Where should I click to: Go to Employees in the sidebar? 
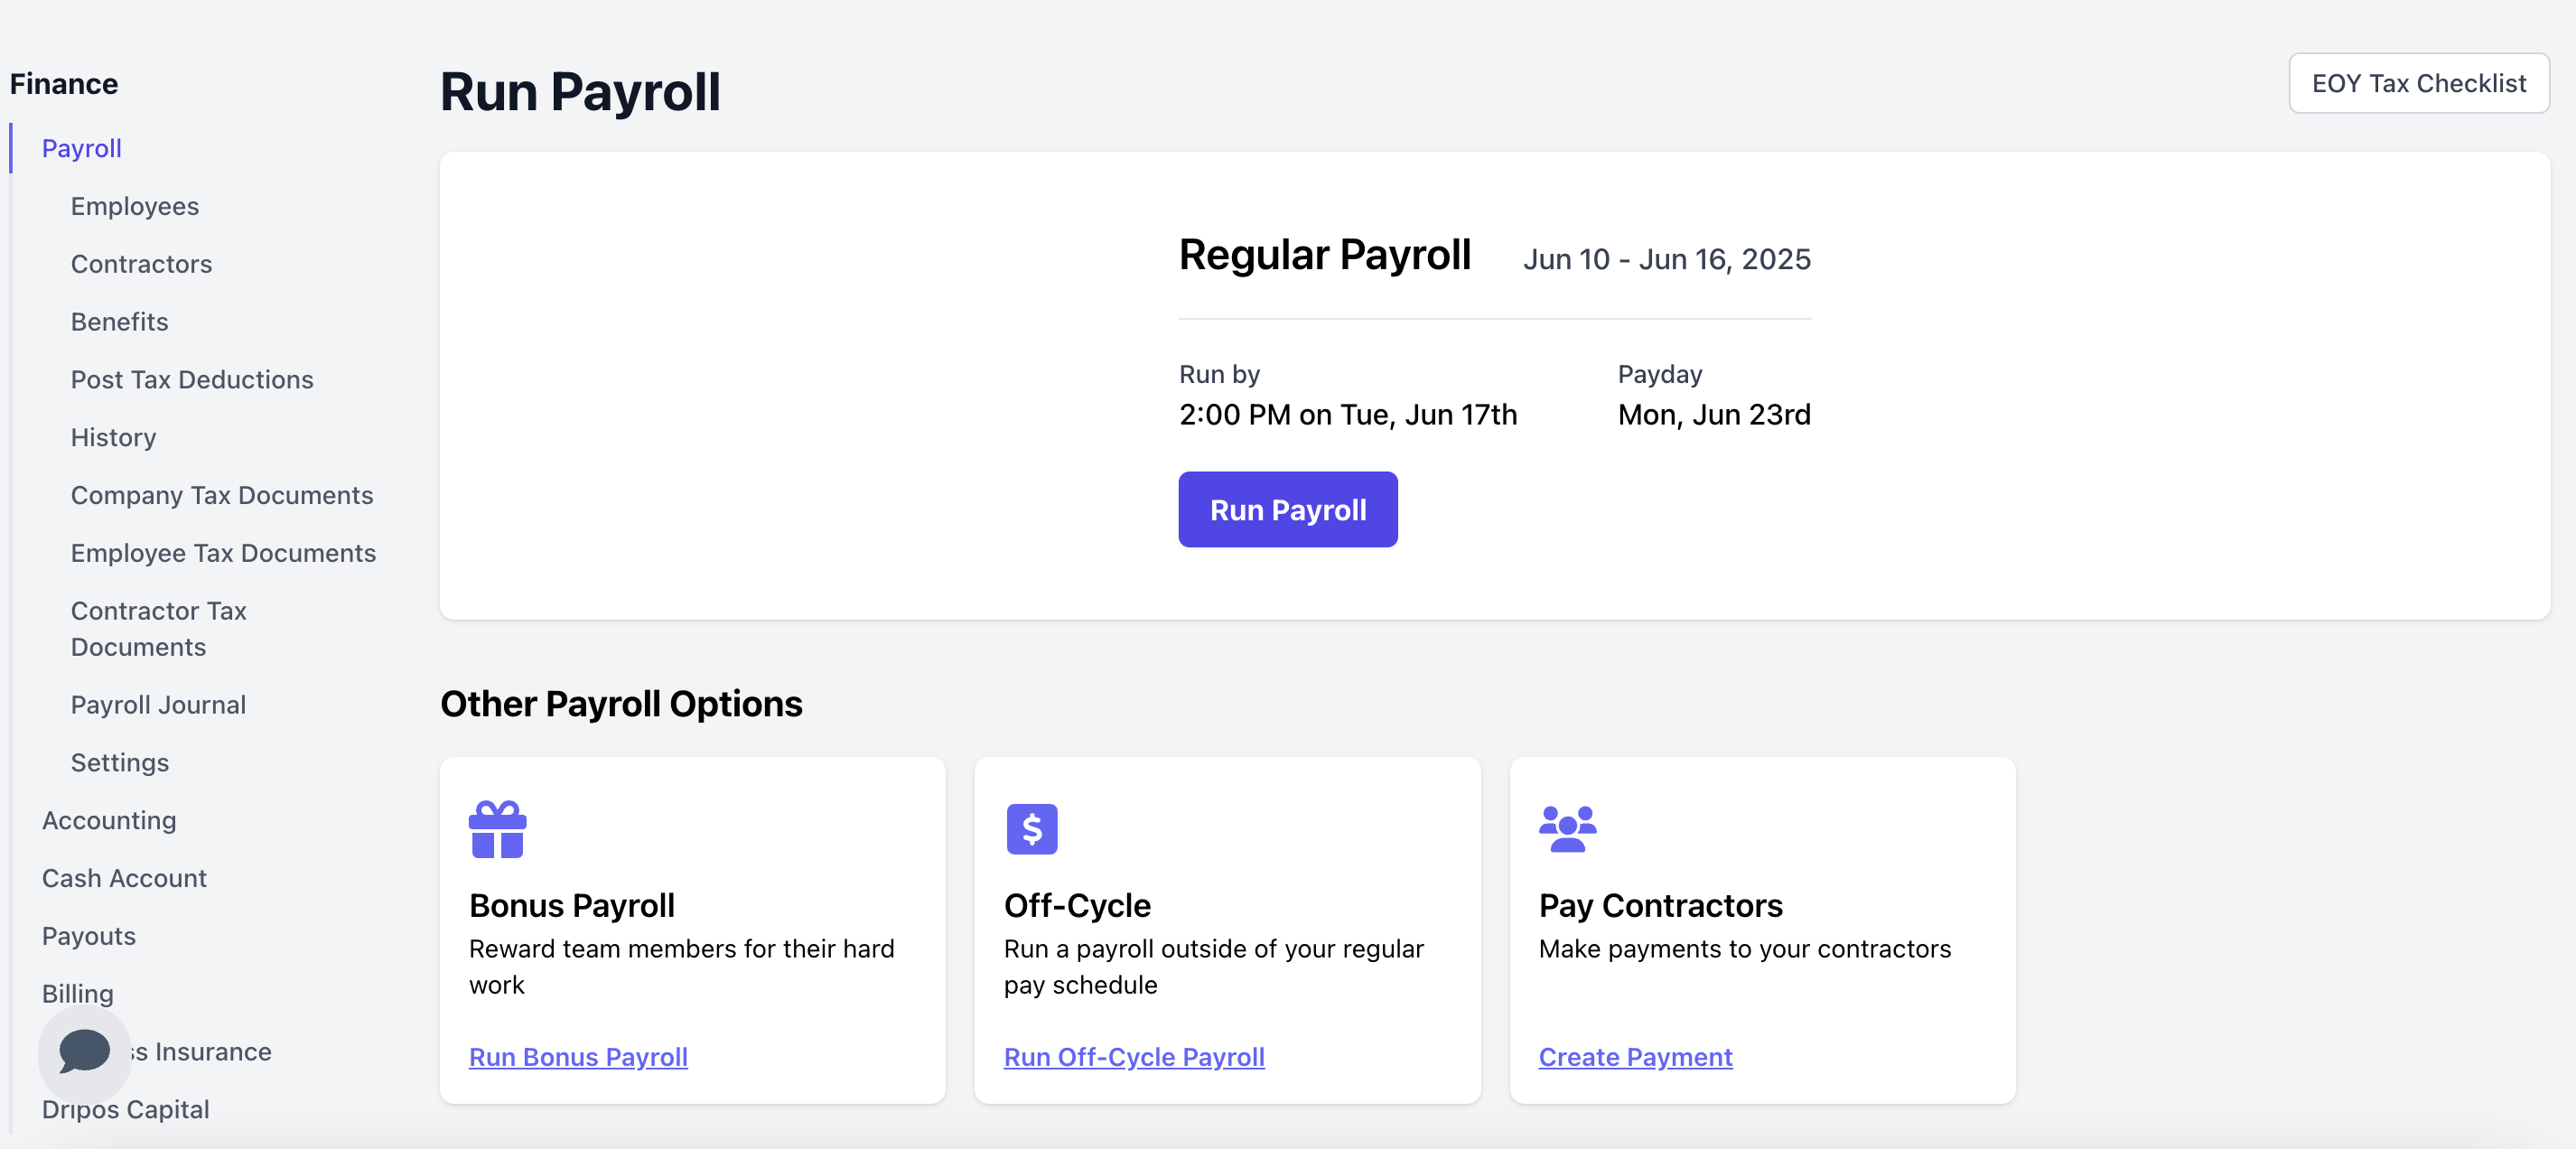(134, 206)
